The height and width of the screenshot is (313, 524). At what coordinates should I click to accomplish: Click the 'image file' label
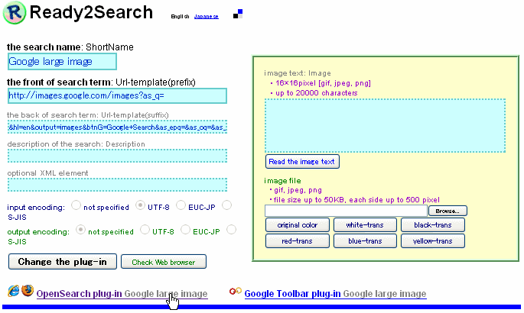pyautogui.click(x=282, y=181)
